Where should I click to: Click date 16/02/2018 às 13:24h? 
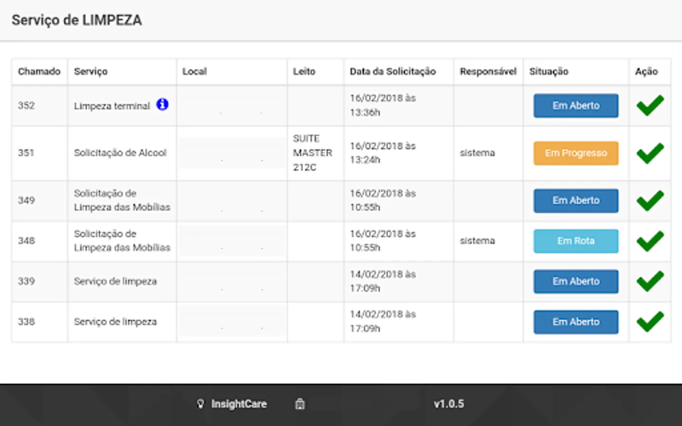(383, 153)
